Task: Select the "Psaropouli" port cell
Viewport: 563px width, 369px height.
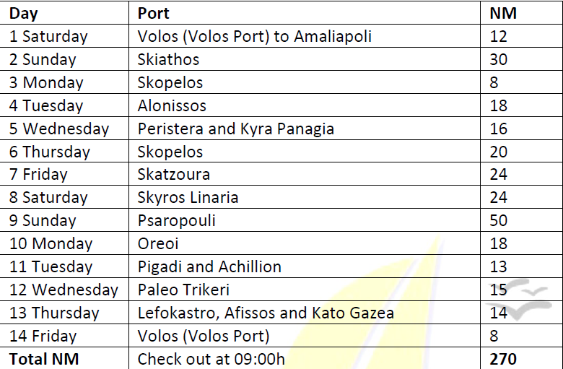Action: [x=176, y=220]
